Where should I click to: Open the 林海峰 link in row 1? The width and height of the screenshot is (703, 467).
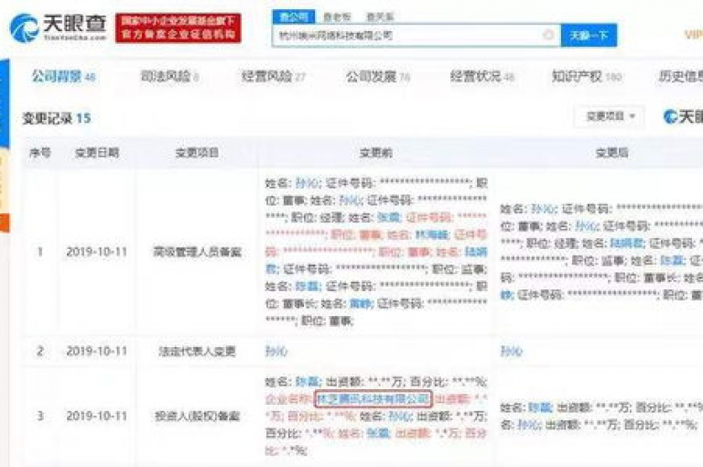click(432, 234)
